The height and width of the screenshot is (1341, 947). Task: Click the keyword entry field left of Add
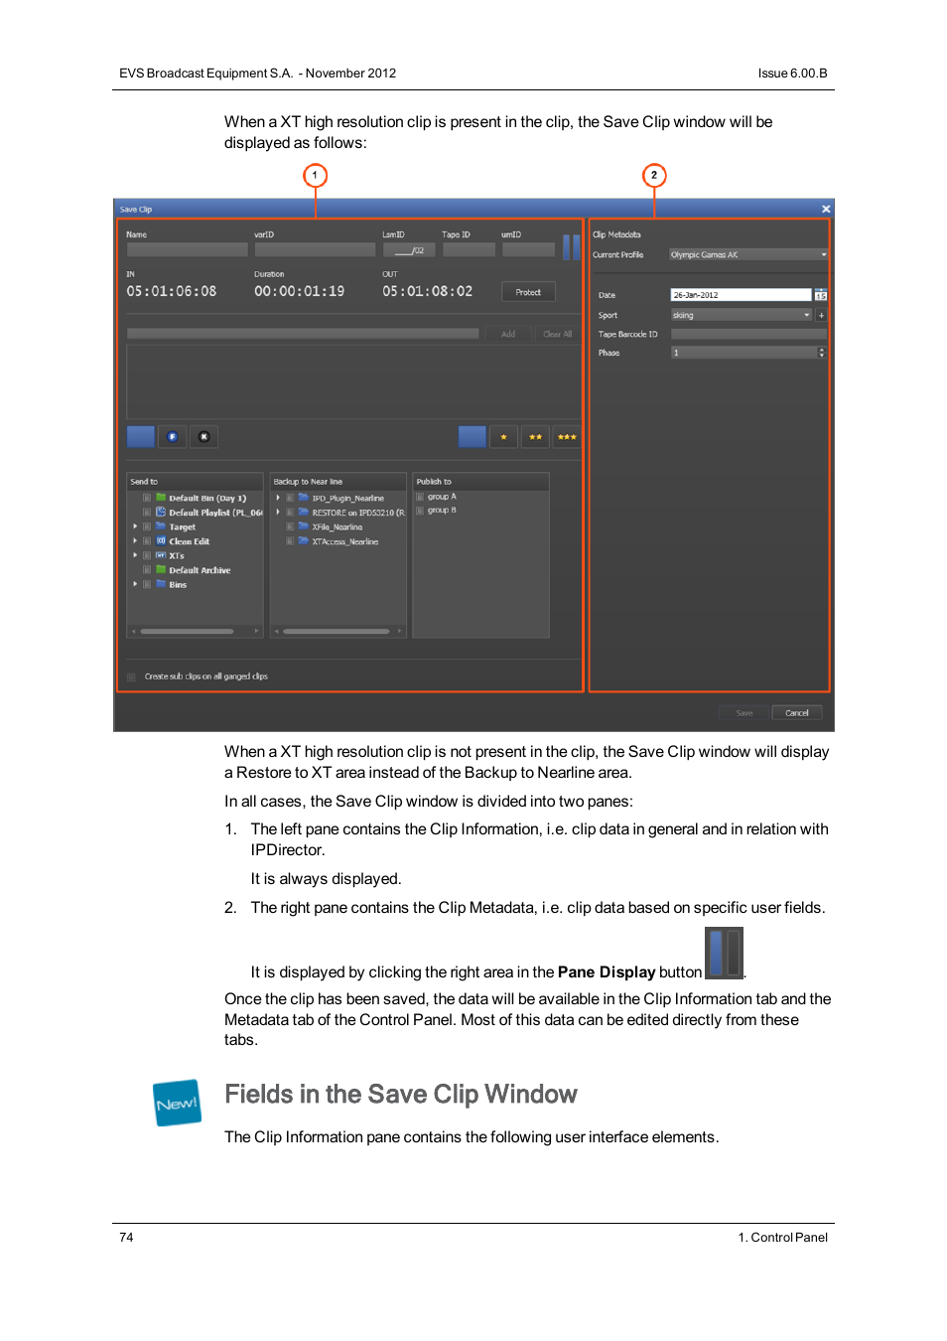tap(303, 334)
